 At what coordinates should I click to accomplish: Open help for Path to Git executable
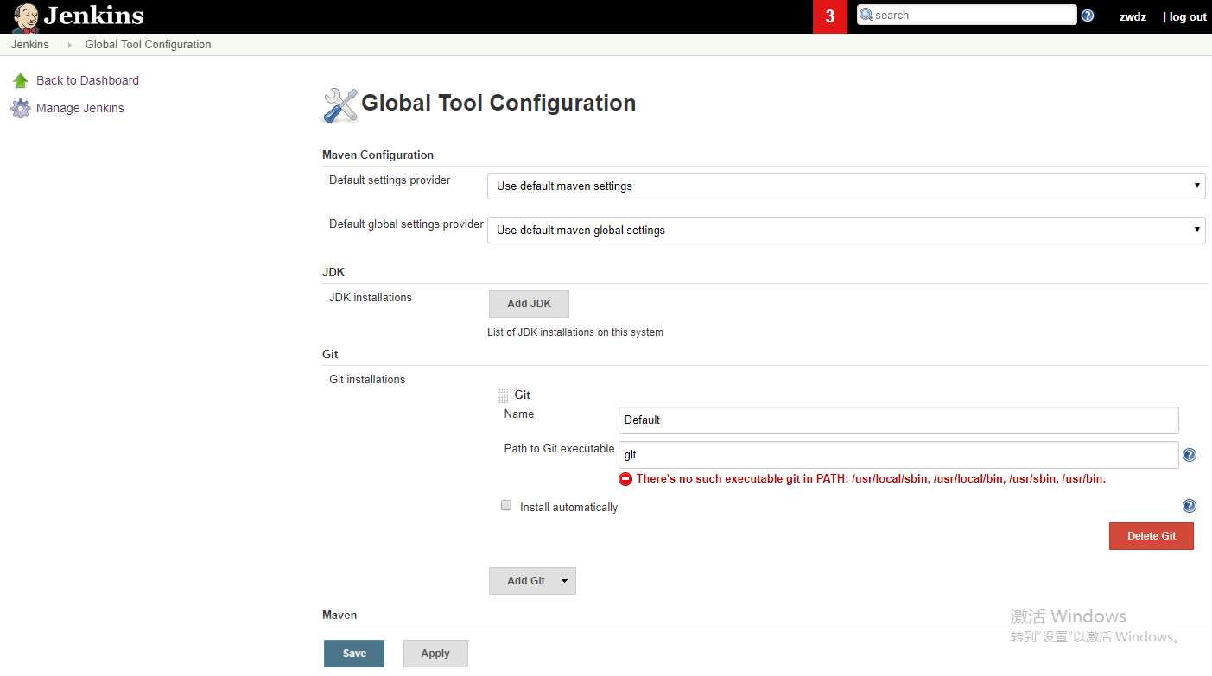click(x=1190, y=455)
